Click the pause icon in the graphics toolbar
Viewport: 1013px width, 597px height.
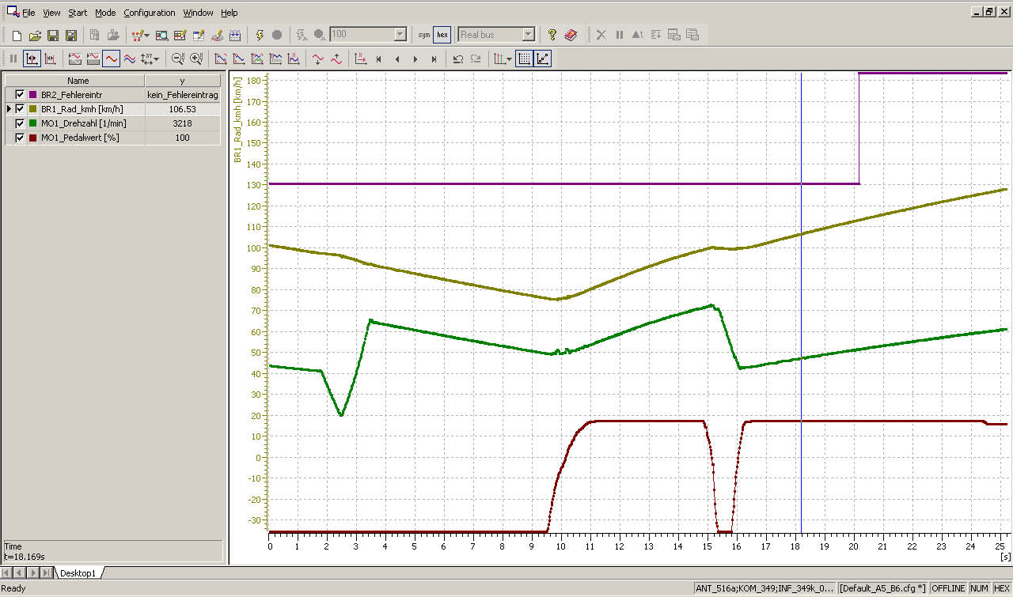[13, 59]
